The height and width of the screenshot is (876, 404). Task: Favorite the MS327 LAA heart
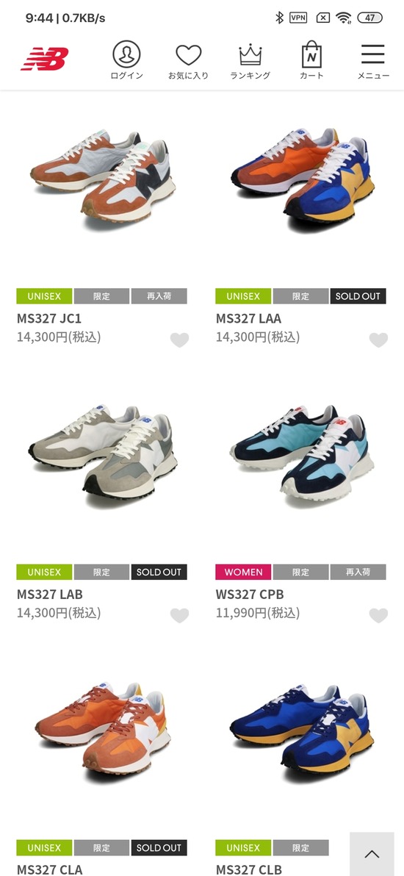(x=378, y=340)
